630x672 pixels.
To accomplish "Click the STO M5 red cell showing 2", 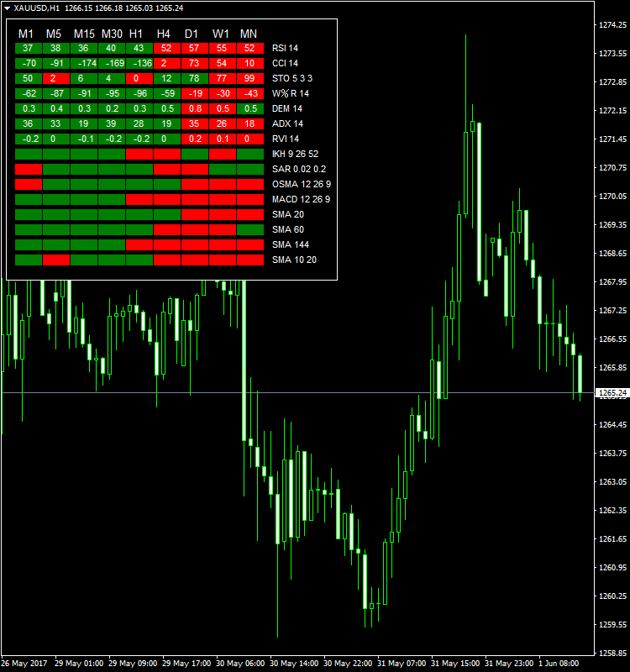I will pos(56,78).
